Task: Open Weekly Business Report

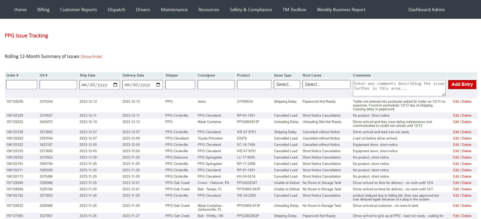Action: [x=341, y=10]
